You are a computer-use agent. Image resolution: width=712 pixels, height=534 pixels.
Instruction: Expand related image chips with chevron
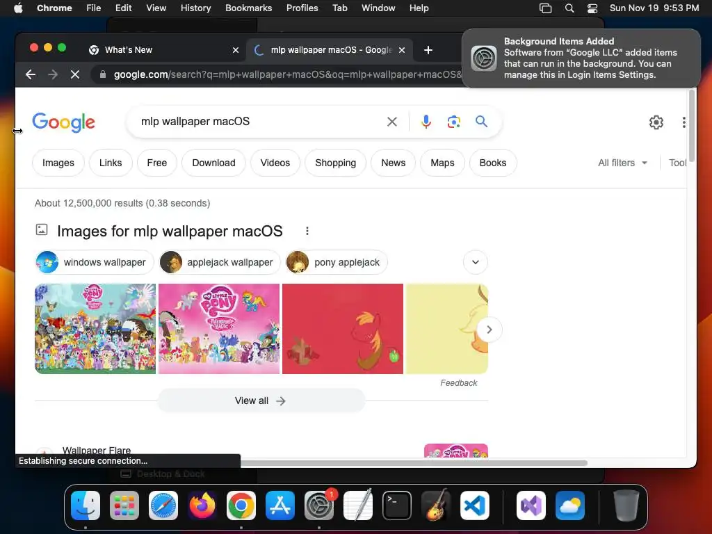point(476,262)
